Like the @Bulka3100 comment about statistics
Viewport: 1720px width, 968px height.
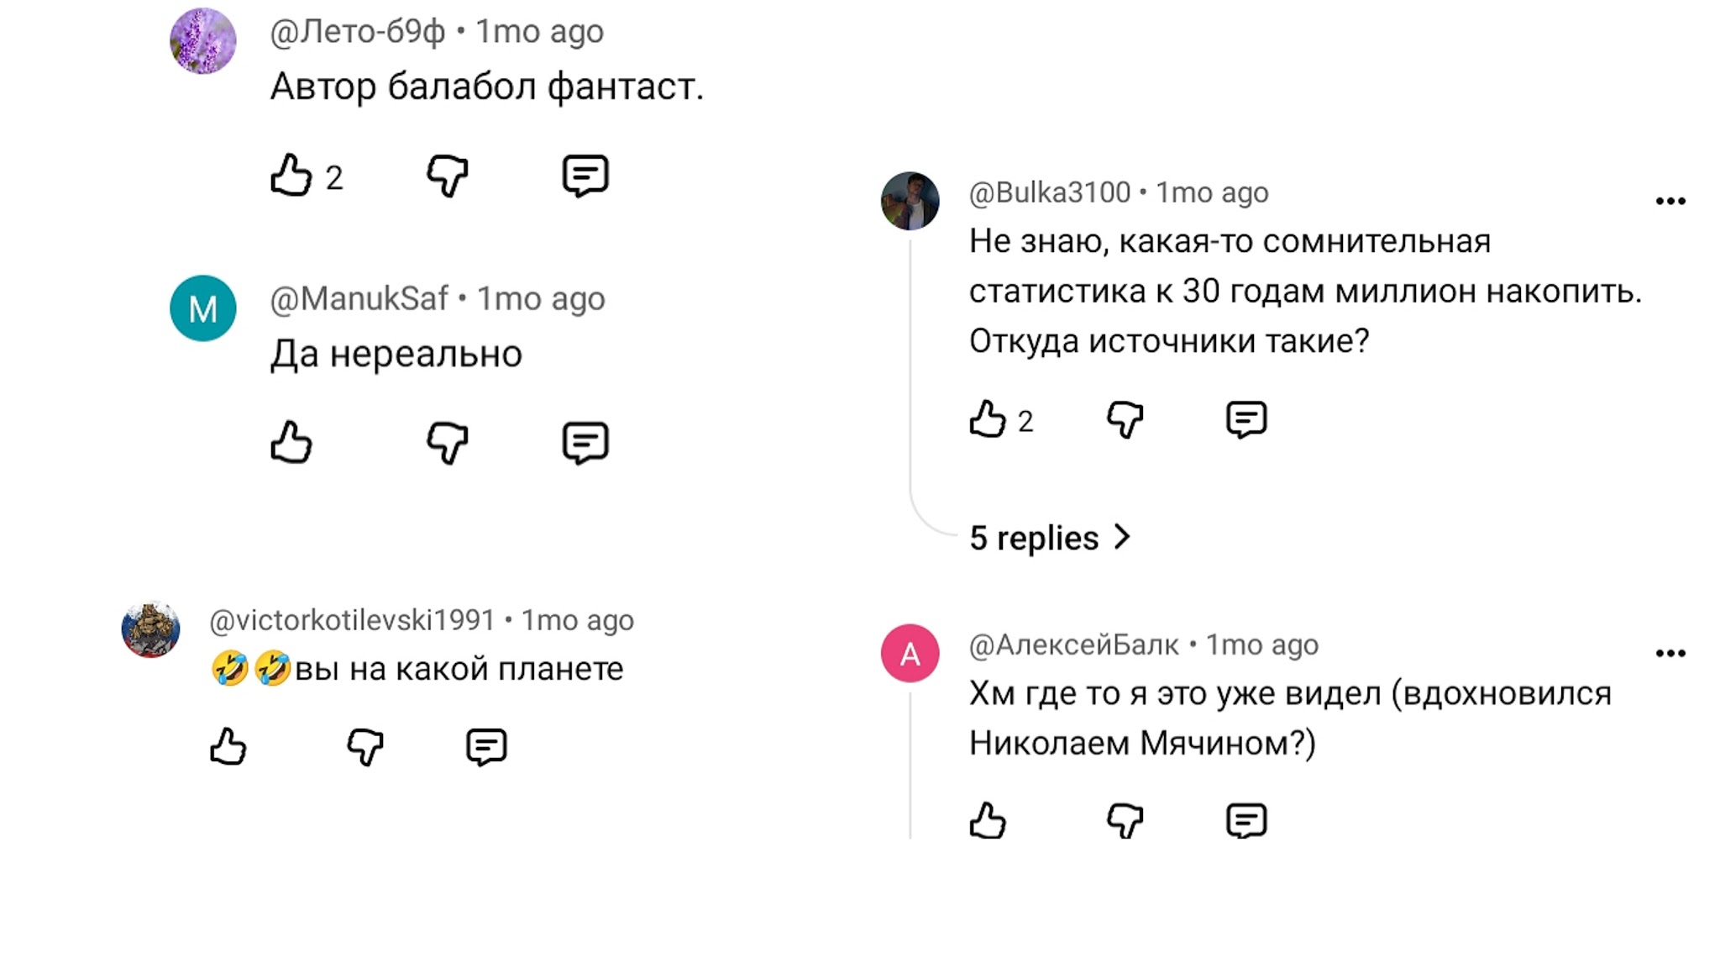pyautogui.click(x=988, y=419)
